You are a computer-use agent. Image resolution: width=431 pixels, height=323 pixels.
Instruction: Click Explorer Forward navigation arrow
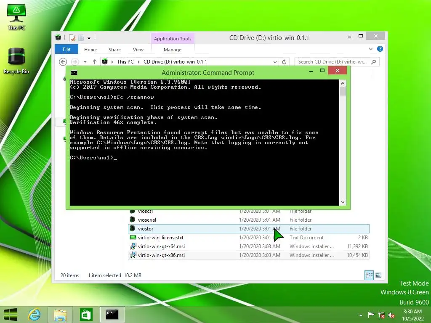pos(75,62)
